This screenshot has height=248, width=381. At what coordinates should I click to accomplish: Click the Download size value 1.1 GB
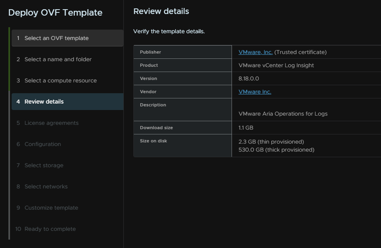pos(246,128)
